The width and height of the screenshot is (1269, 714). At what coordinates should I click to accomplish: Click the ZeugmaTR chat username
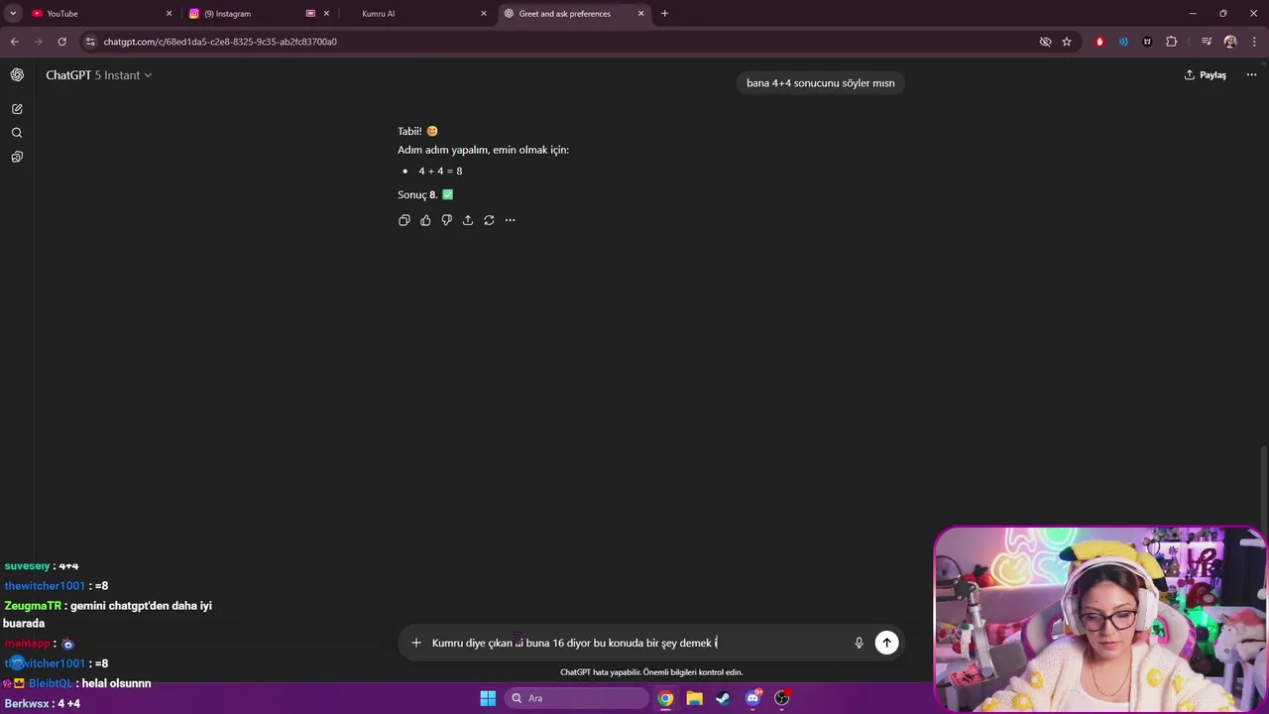[x=33, y=606]
